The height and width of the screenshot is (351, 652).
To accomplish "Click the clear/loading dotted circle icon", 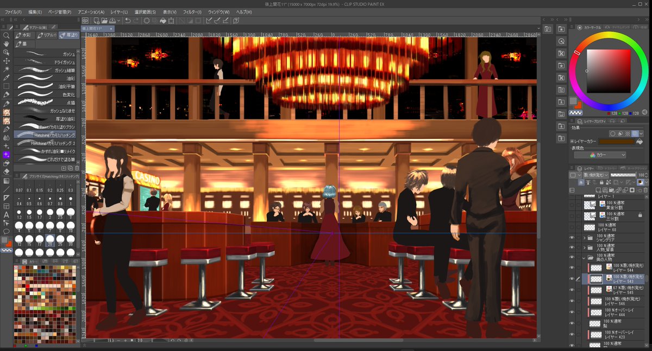I will pos(147,21).
